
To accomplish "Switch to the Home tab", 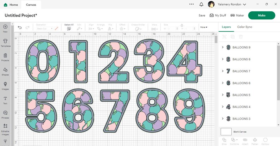I will pyautogui.click(x=11, y=5).
